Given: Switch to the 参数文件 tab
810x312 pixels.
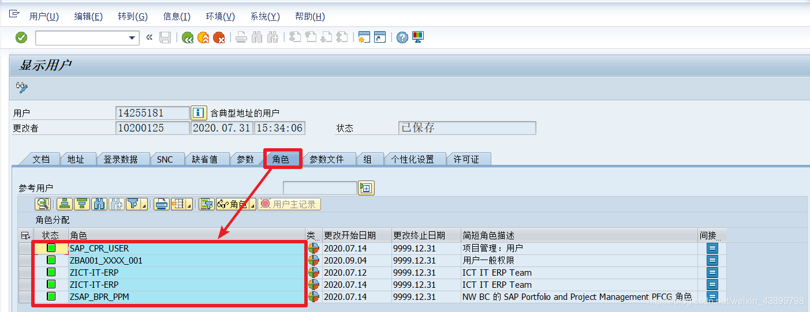Looking at the screenshot, I should [327, 159].
